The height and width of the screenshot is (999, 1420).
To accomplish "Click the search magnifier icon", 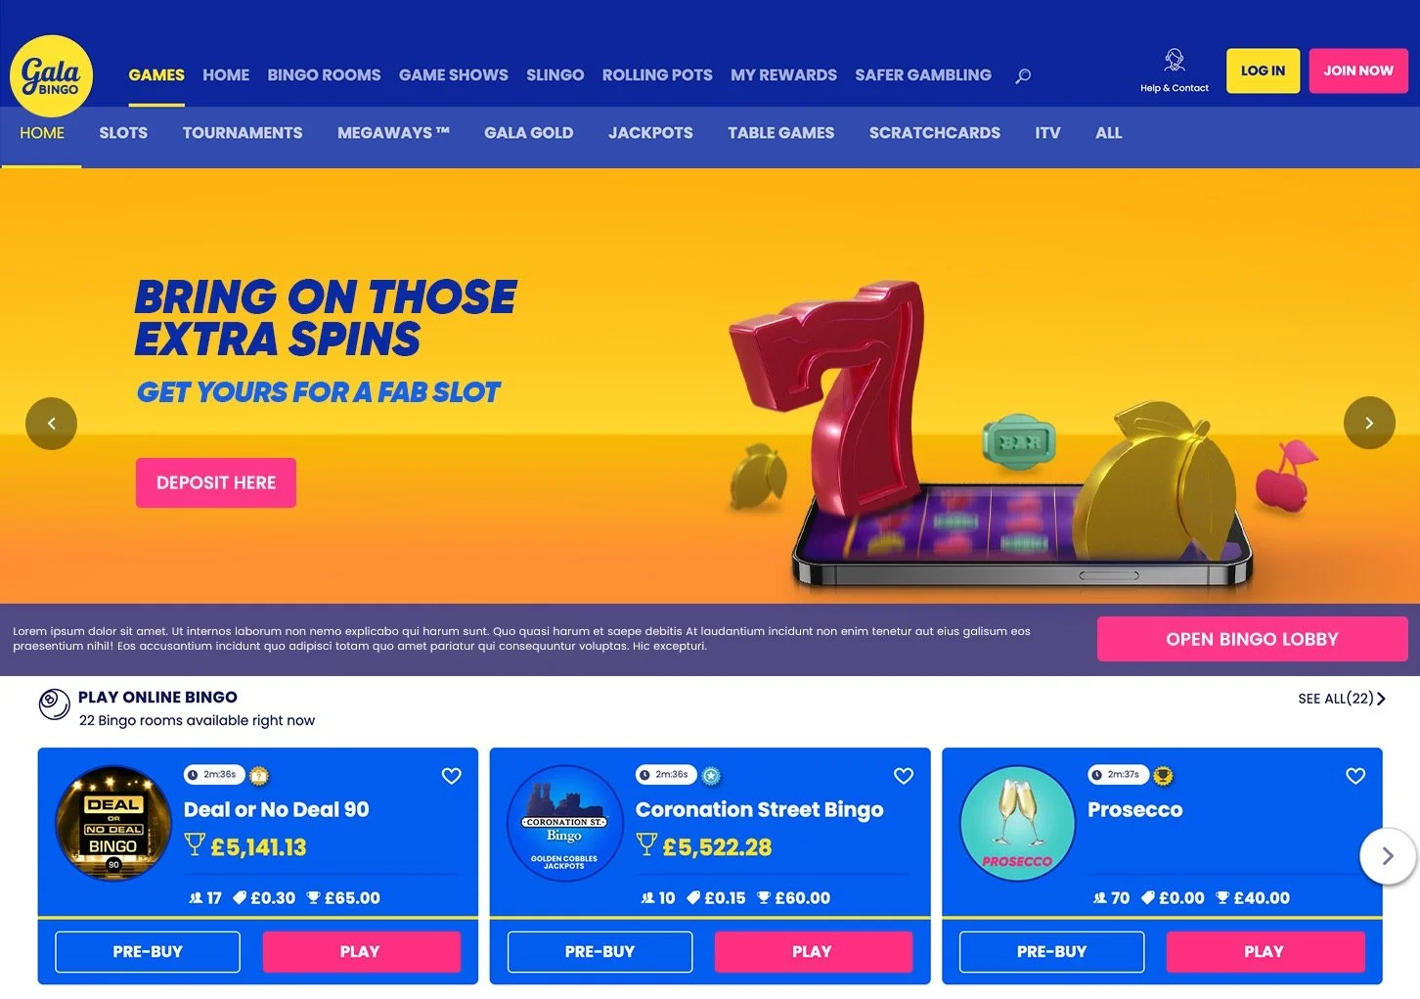I will pyautogui.click(x=1023, y=75).
